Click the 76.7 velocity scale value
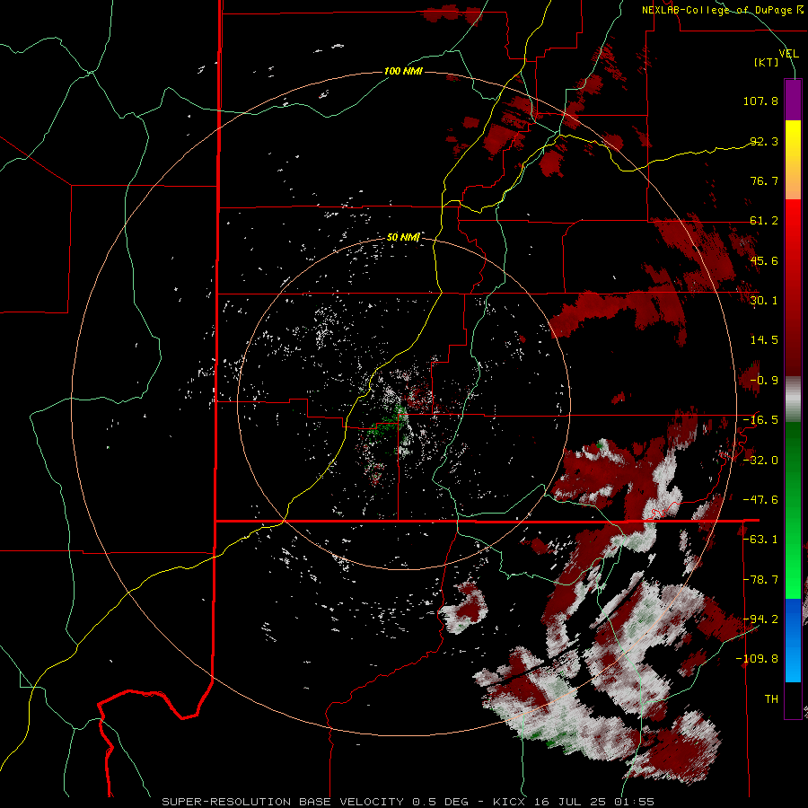The width and height of the screenshot is (808, 808). [x=764, y=180]
